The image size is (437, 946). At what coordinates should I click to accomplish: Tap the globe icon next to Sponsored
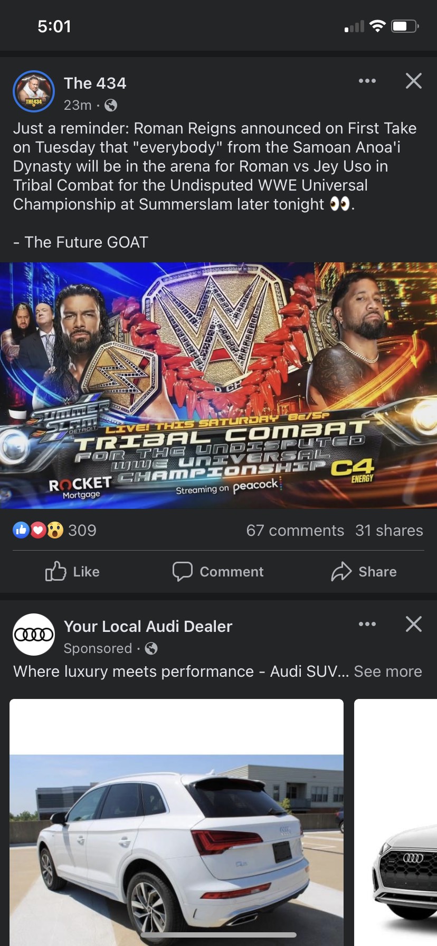point(151,648)
